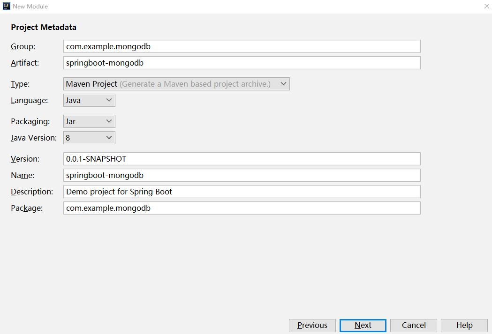The height and width of the screenshot is (334, 492).
Task: Click the IntelliJ icon in the title bar
Action: coord(7,7)
